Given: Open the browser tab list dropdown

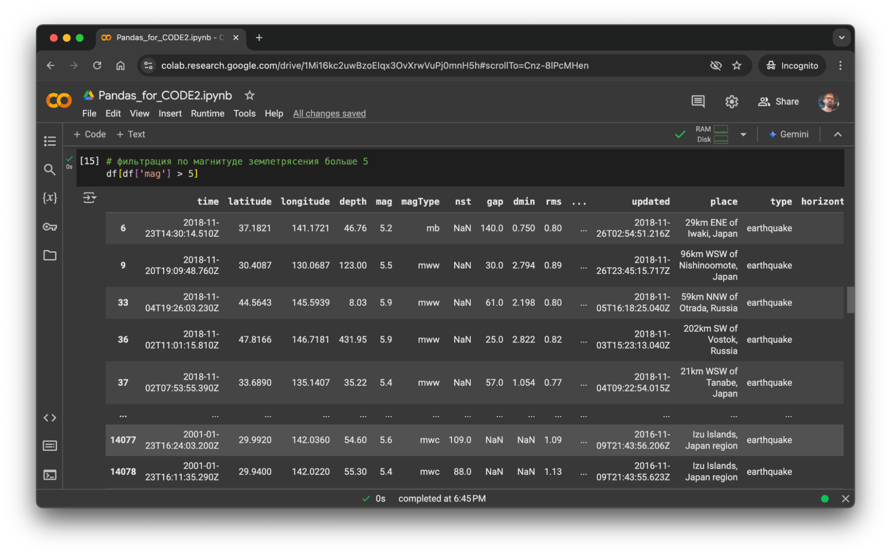Looking at the screenshot, I should tap(841, 38).
